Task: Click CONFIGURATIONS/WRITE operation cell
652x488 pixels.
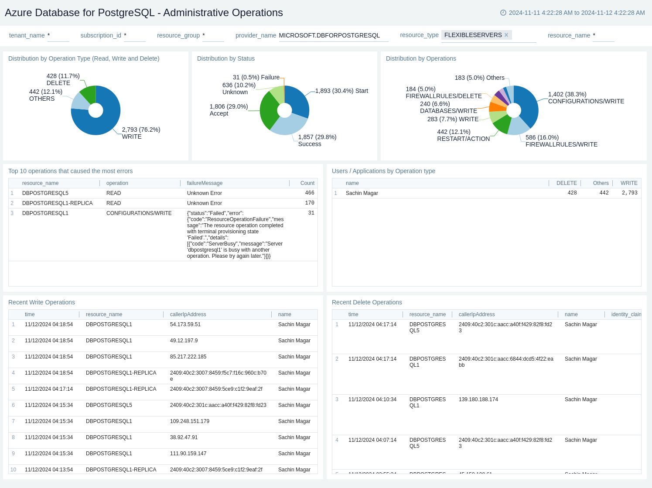Action: 139,213
